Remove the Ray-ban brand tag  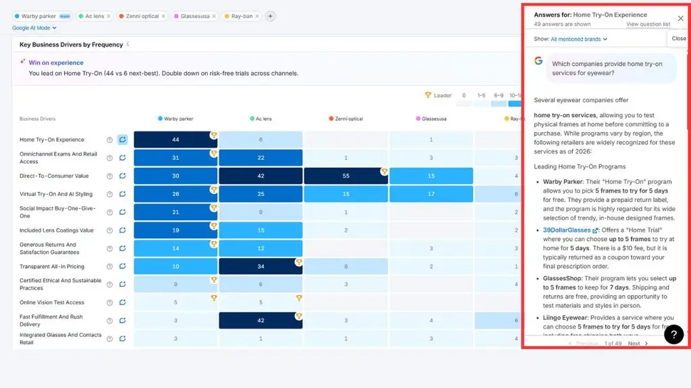257,16
